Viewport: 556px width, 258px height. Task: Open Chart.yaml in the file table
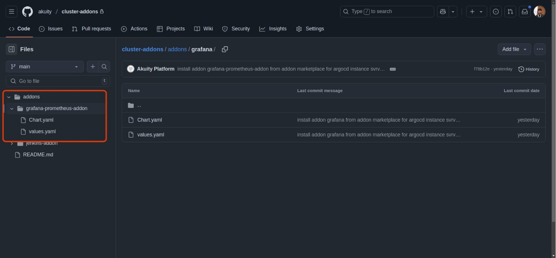[150, 120]
